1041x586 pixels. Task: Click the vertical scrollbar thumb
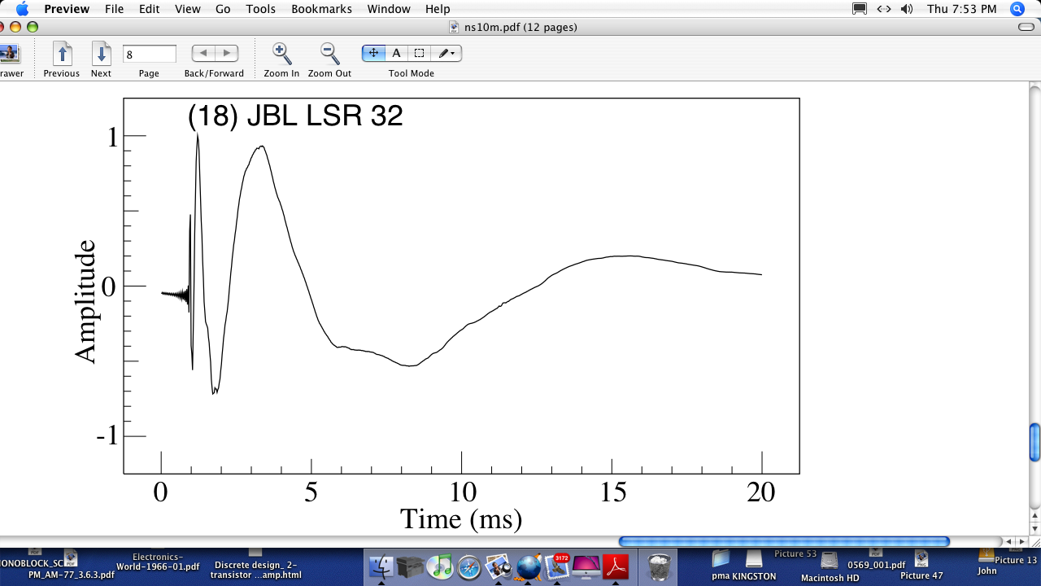(x=1034, y=442)
